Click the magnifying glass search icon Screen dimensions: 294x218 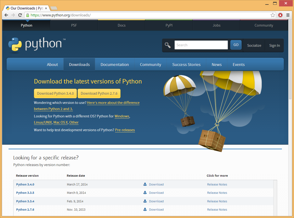(167, 45)
